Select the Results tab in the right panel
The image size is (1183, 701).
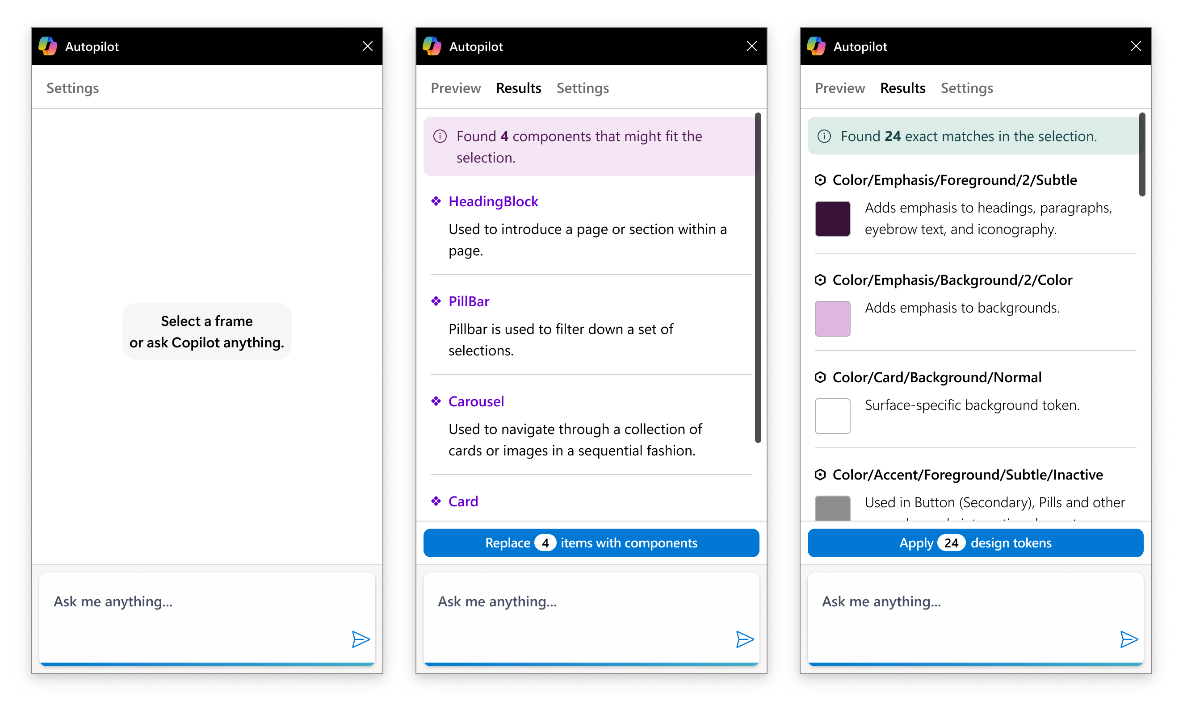903,88
